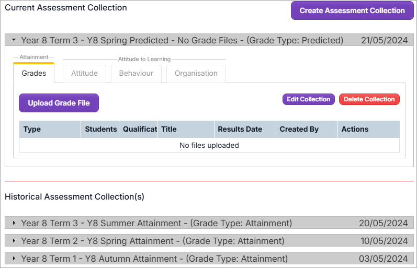
Task: Sort by the Results Date column header
Action: [x=245, y=130]
